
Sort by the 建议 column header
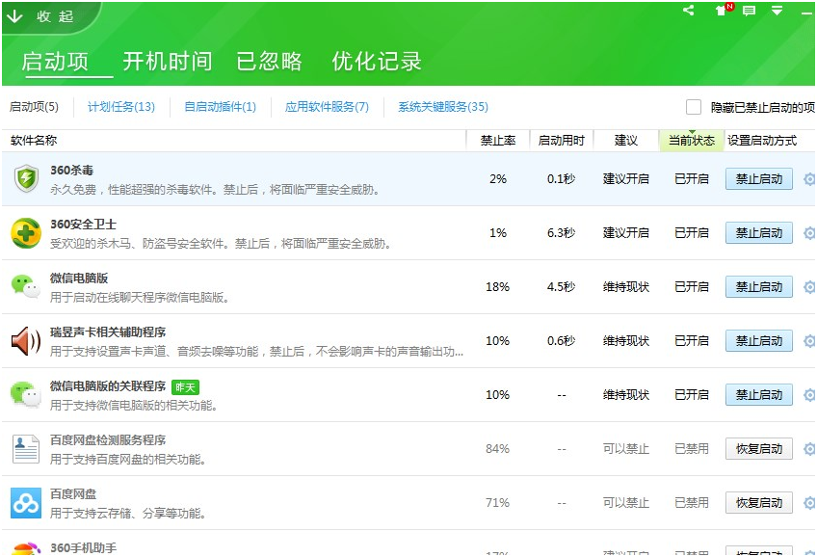click(626, 141)
